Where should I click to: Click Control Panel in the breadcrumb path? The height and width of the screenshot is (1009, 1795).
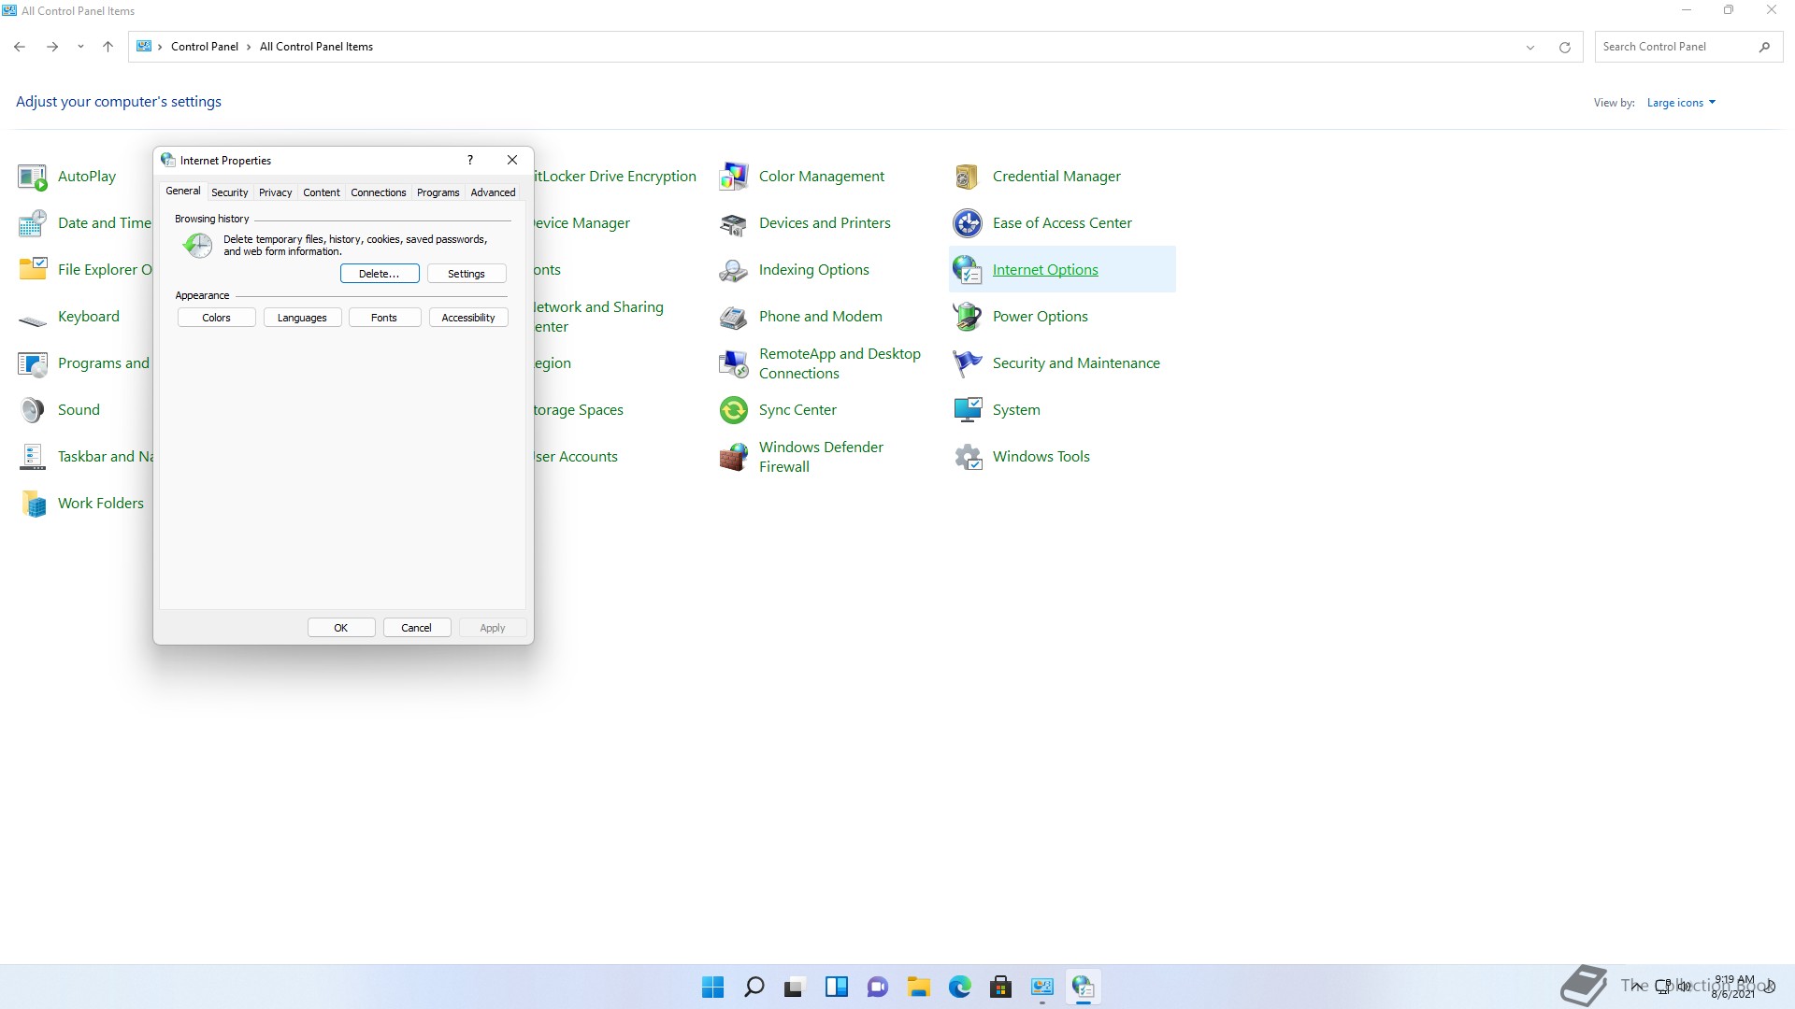[x=205, y=47]
